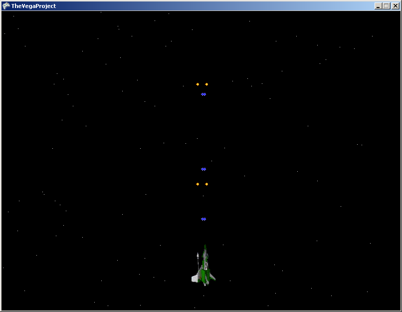Click the middle blue projectile
This screenshot has height=312, width=402.
point(203,169)
